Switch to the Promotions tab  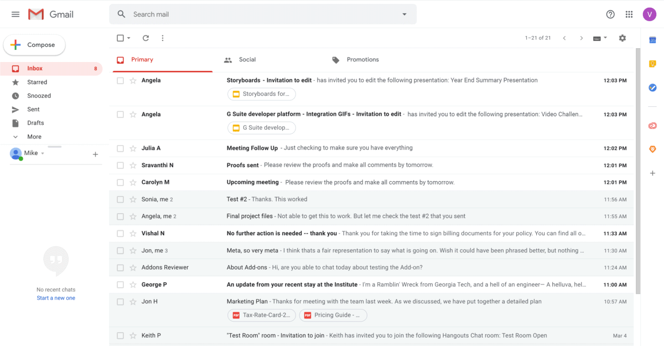tap(362, 60)
